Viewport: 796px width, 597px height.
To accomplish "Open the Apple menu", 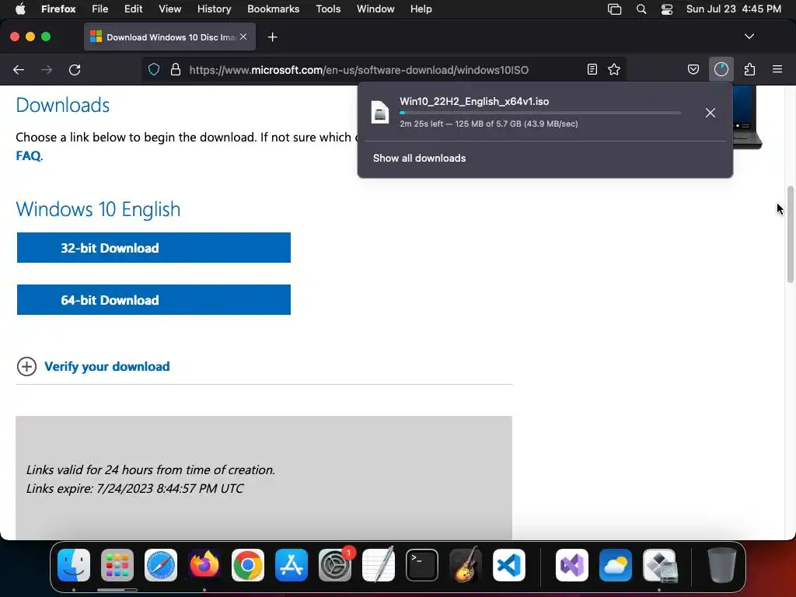I will (20, 9).
